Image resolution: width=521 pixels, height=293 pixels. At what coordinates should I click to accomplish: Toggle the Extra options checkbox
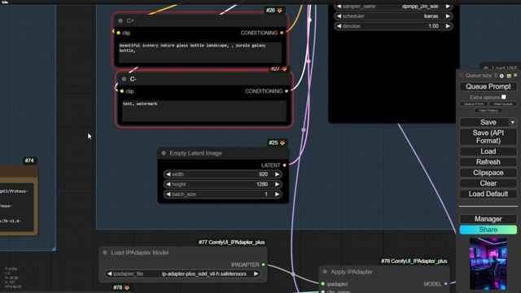[504, 97]
